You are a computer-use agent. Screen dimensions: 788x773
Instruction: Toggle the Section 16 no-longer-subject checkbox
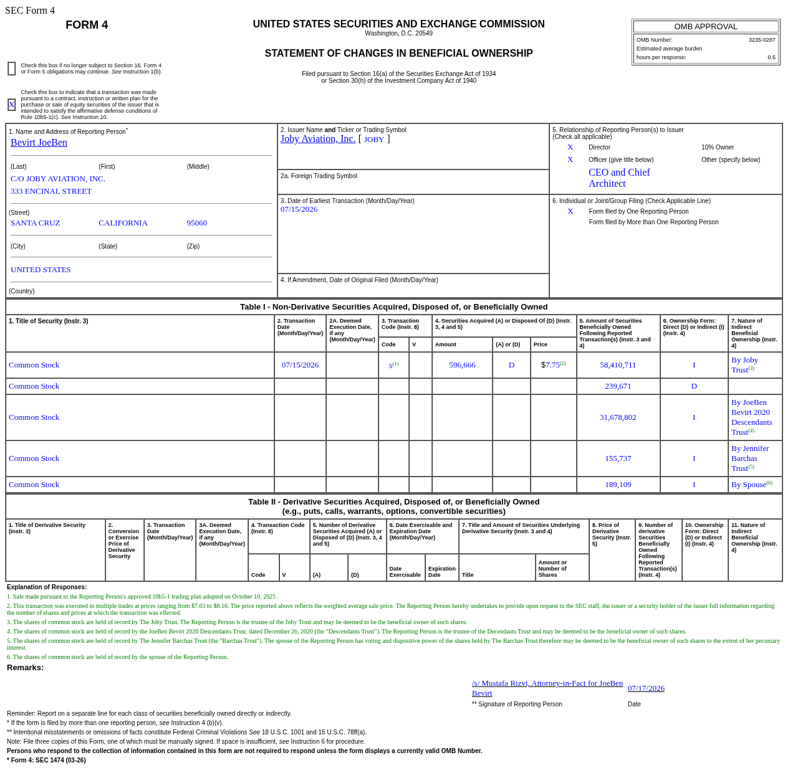pos(11,69)
